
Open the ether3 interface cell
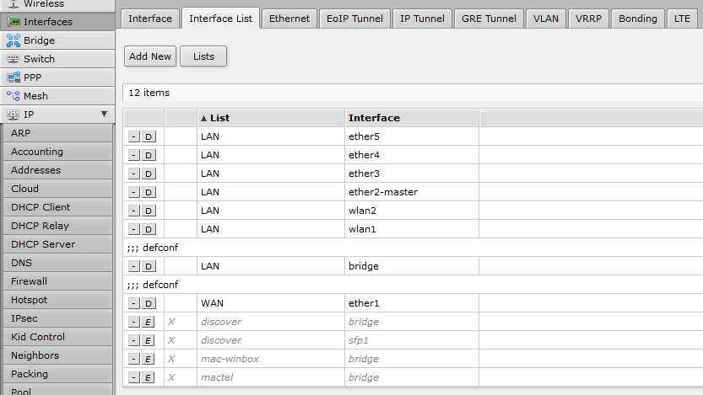(x=412, y=173)
